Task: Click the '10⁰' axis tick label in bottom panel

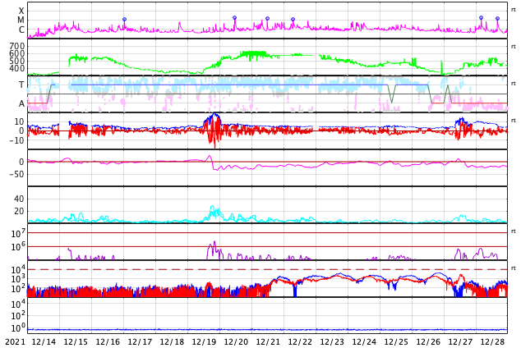Action: pyautogui.click(x=18, y=328)
